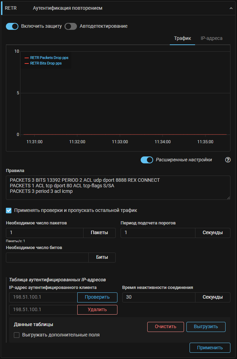
Task: Open the 'Биты' unit dropdown
Action: [x=102, y=257]
